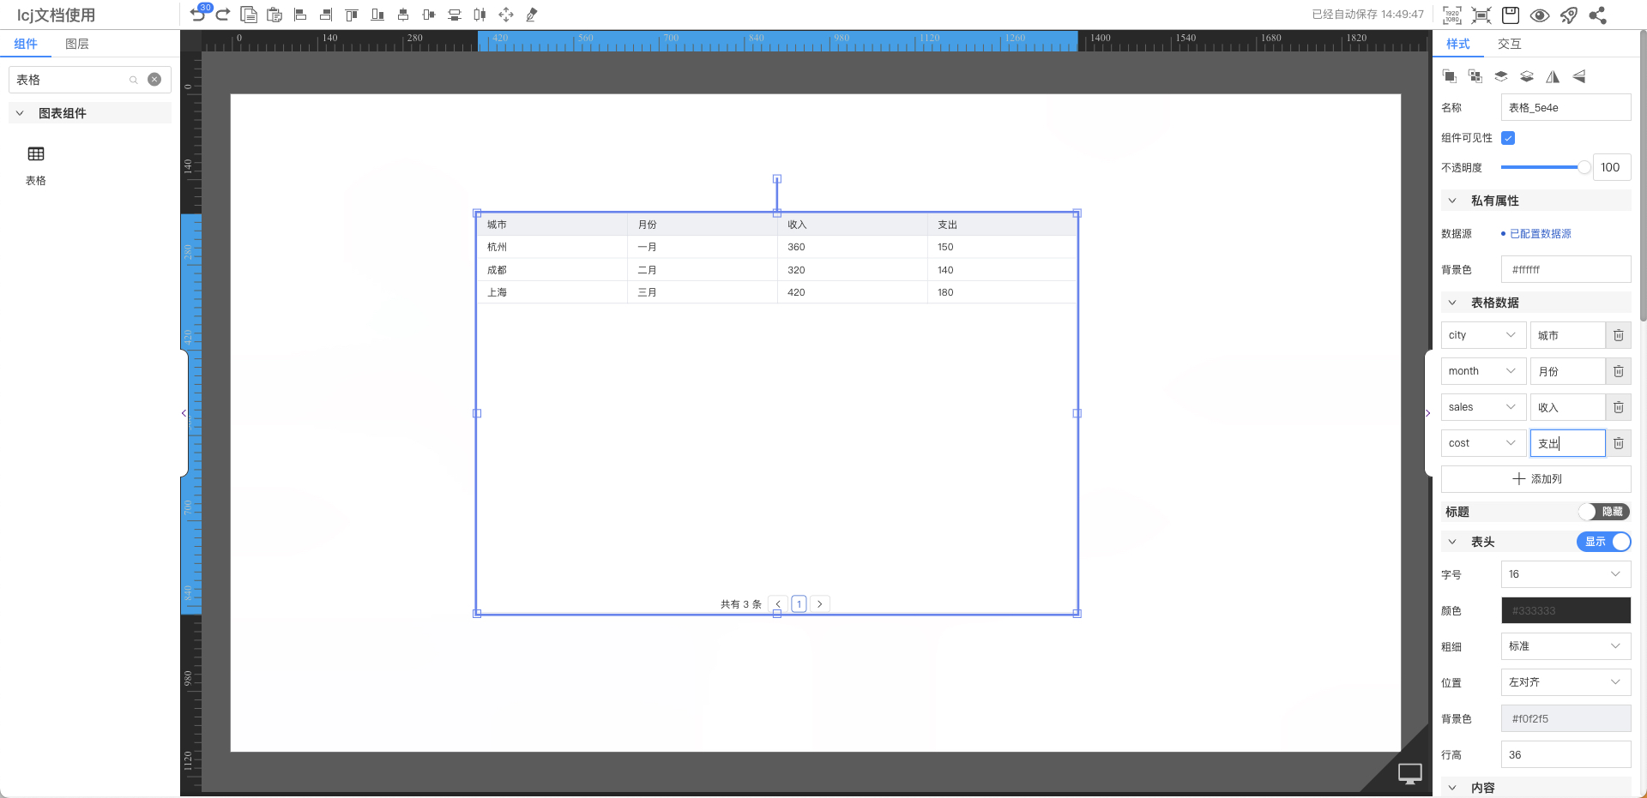The width and height of the screenshot is (1647, 798).
Task: Click the share icon
Action: click(1598, 15)
